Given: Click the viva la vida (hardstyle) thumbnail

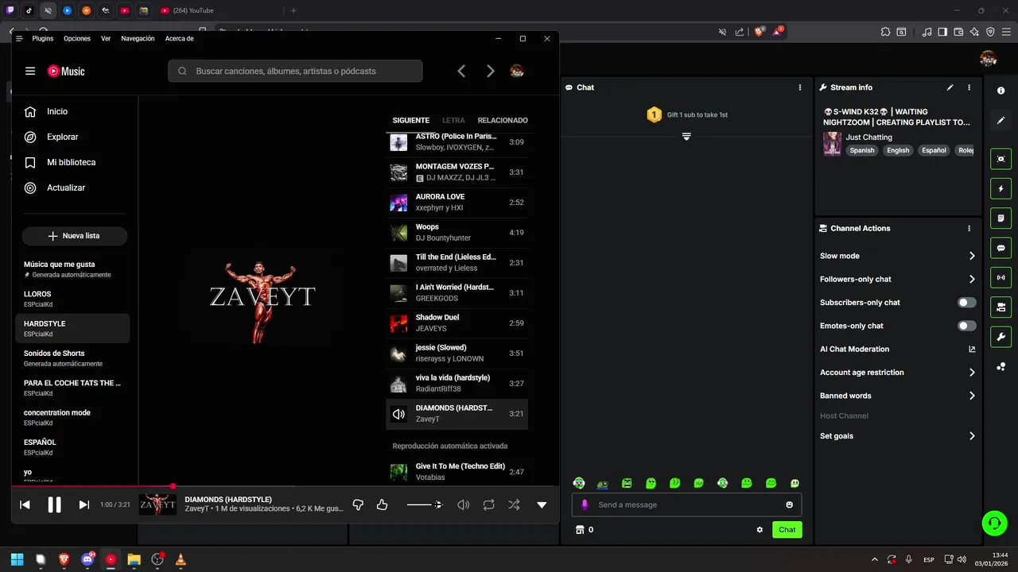Looking at the screenshot, I should pos(398,384).
